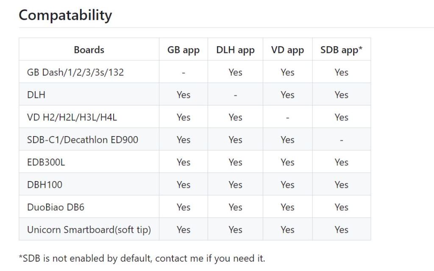The image size is (434, 271).
Task: Select the EDB300L board cell
Action: pyautogui.click(x=46, y=162)
